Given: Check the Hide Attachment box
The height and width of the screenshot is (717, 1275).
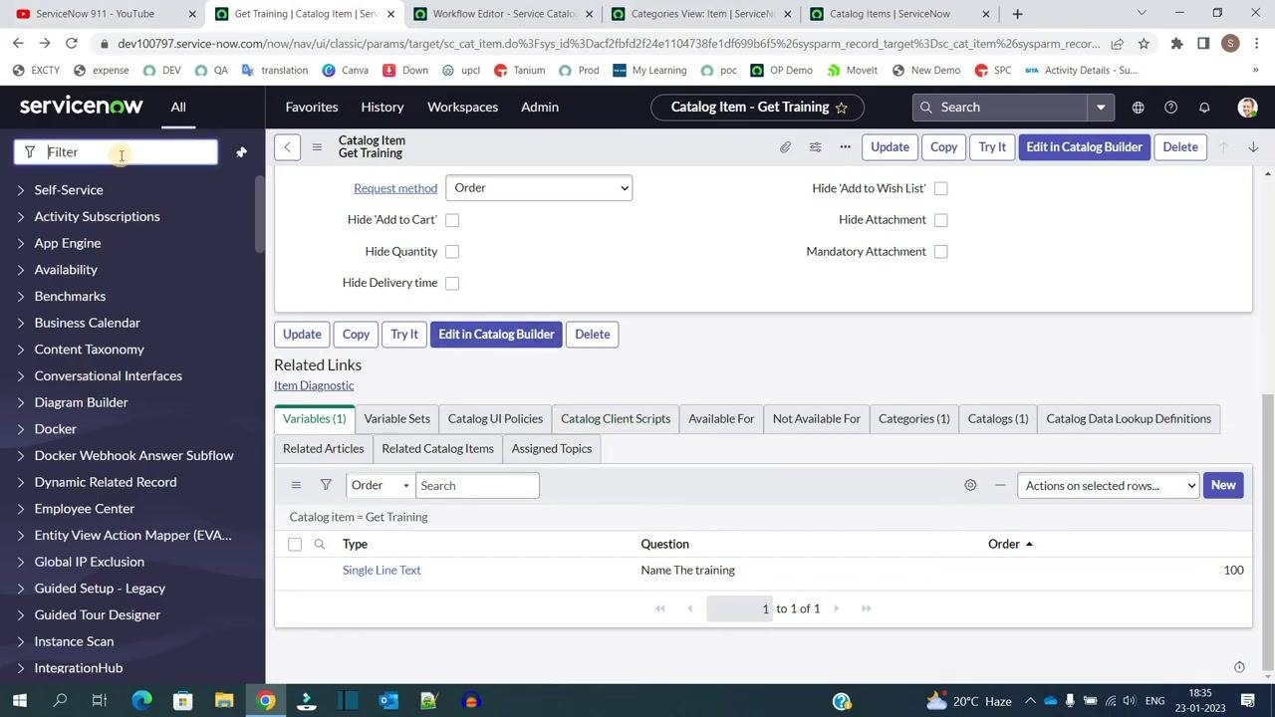Looking at the screenshot, I should (x=940, y=220).
